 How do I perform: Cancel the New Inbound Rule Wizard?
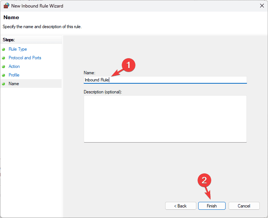tap(244, 206)
